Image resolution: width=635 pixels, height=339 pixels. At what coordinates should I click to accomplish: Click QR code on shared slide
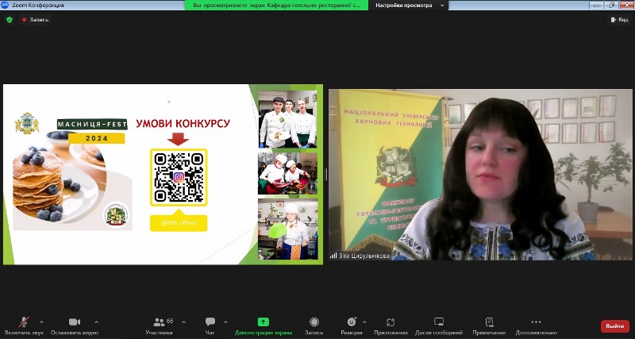[x=179, y=177]
